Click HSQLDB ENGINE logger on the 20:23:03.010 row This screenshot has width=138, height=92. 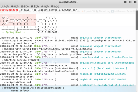(103, 80)
